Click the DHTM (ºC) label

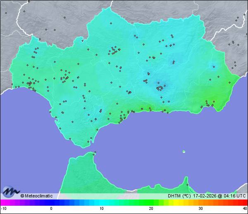(x=179, y=196)
